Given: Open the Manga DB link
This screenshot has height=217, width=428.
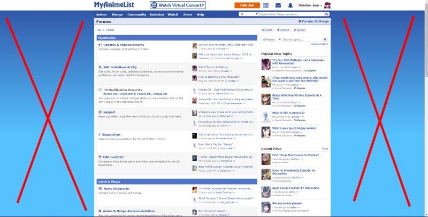Looking at the screenshot, I should [160, 94].
